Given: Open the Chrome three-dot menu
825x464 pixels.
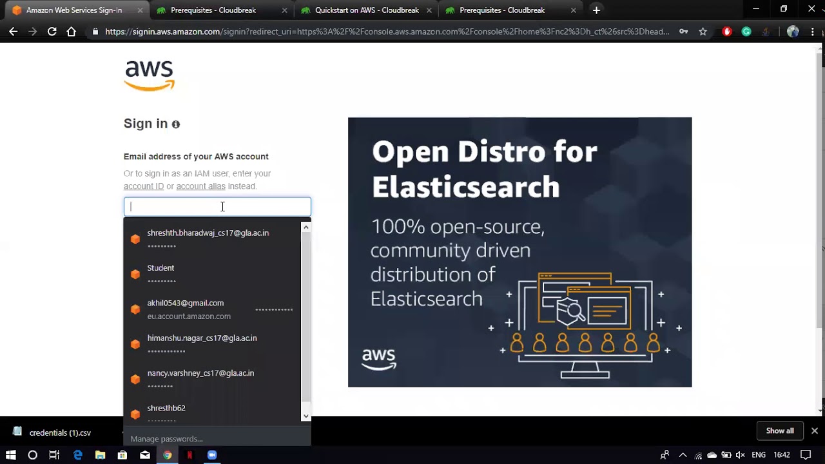Looking at the screenshot, I should point(812,31).
